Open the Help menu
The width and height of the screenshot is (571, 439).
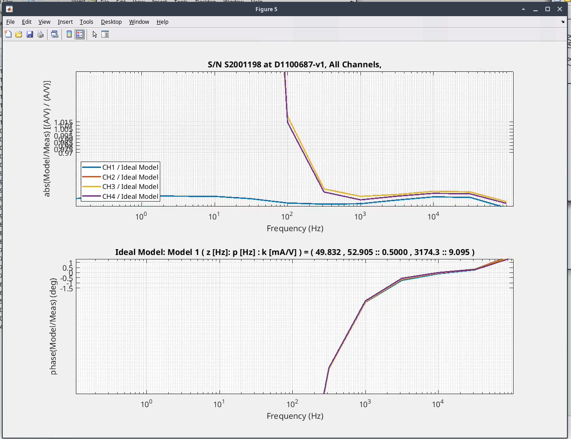[162, 22]
